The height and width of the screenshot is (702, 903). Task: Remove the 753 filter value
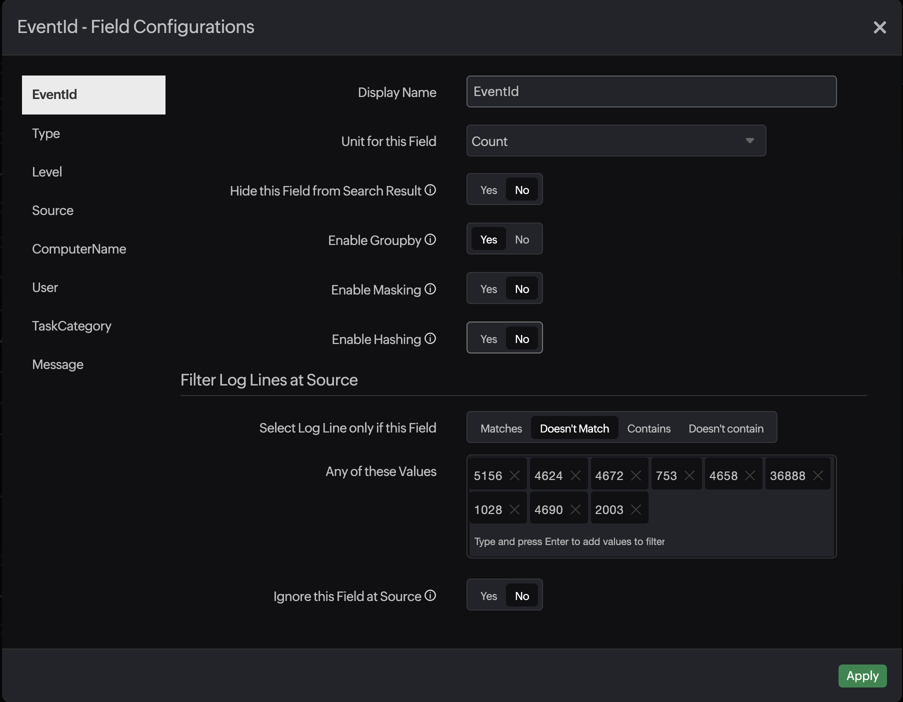point(689,475)
